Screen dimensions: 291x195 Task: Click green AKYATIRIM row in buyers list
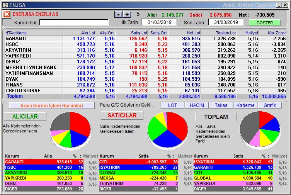[44, 173]
